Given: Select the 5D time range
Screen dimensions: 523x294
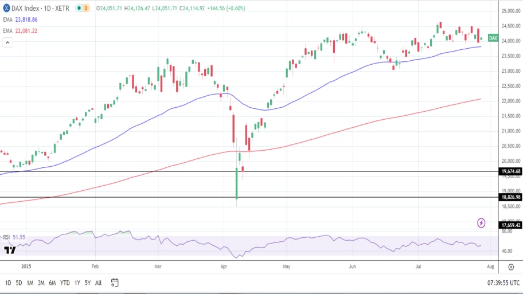Looking at the screenshot, I should [x=19, y=283].
